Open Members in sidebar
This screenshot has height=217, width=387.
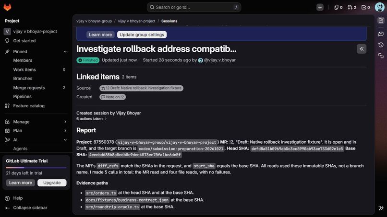click(x=23, y=60)
